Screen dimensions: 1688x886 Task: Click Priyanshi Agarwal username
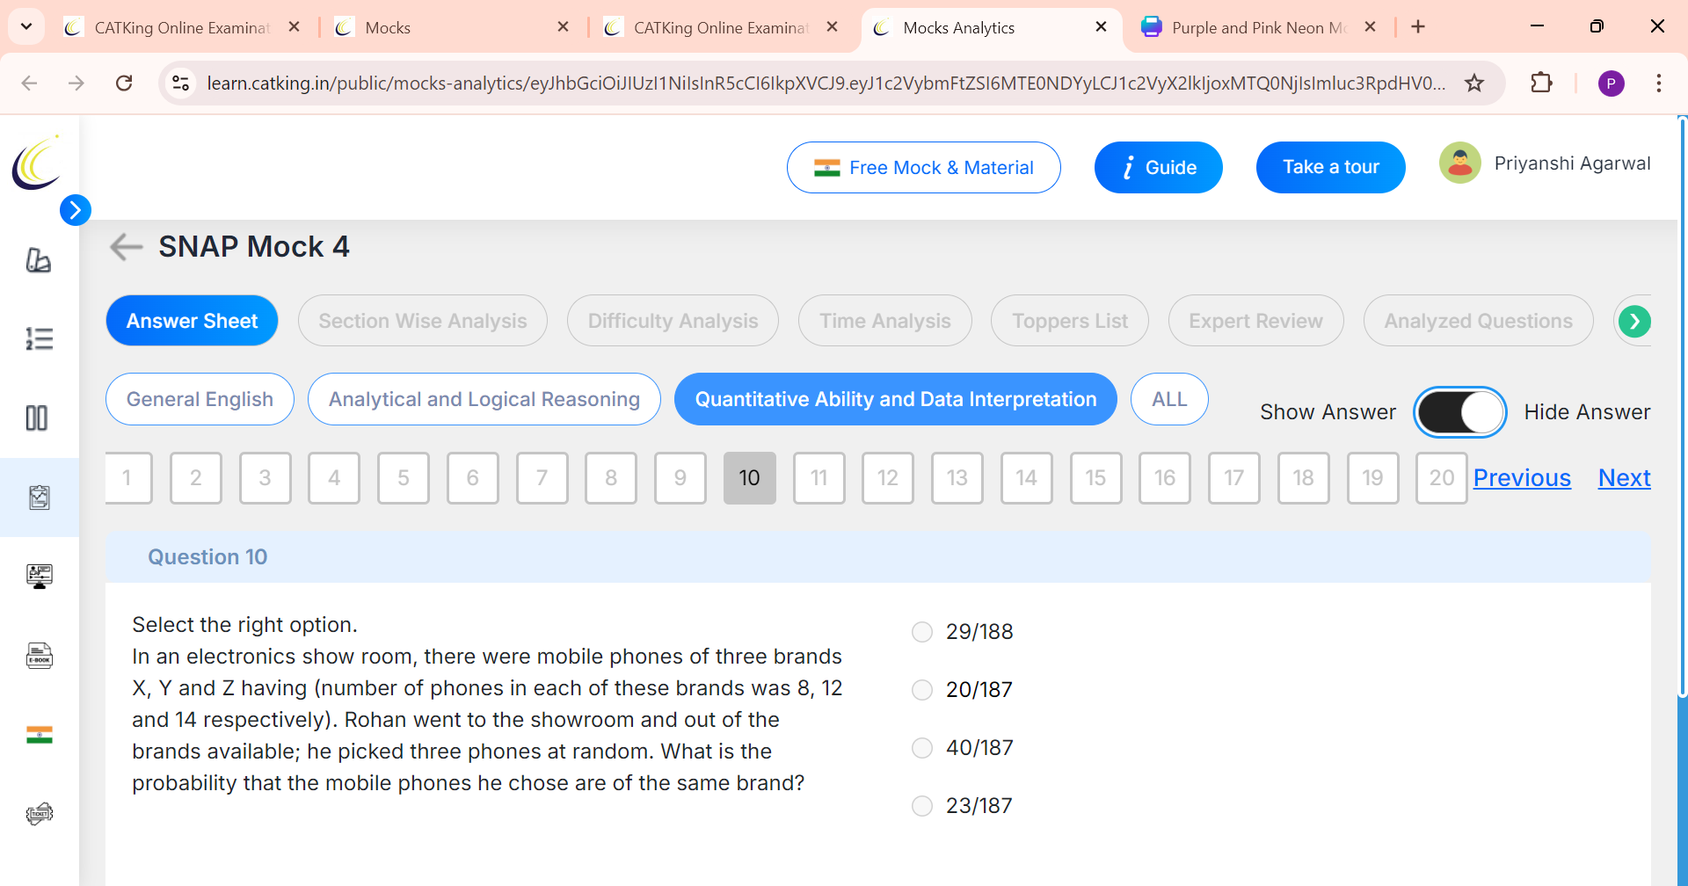tap(1572, 163)
